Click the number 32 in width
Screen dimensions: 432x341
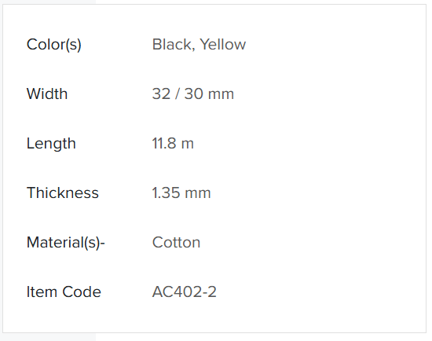click(162, 93)
